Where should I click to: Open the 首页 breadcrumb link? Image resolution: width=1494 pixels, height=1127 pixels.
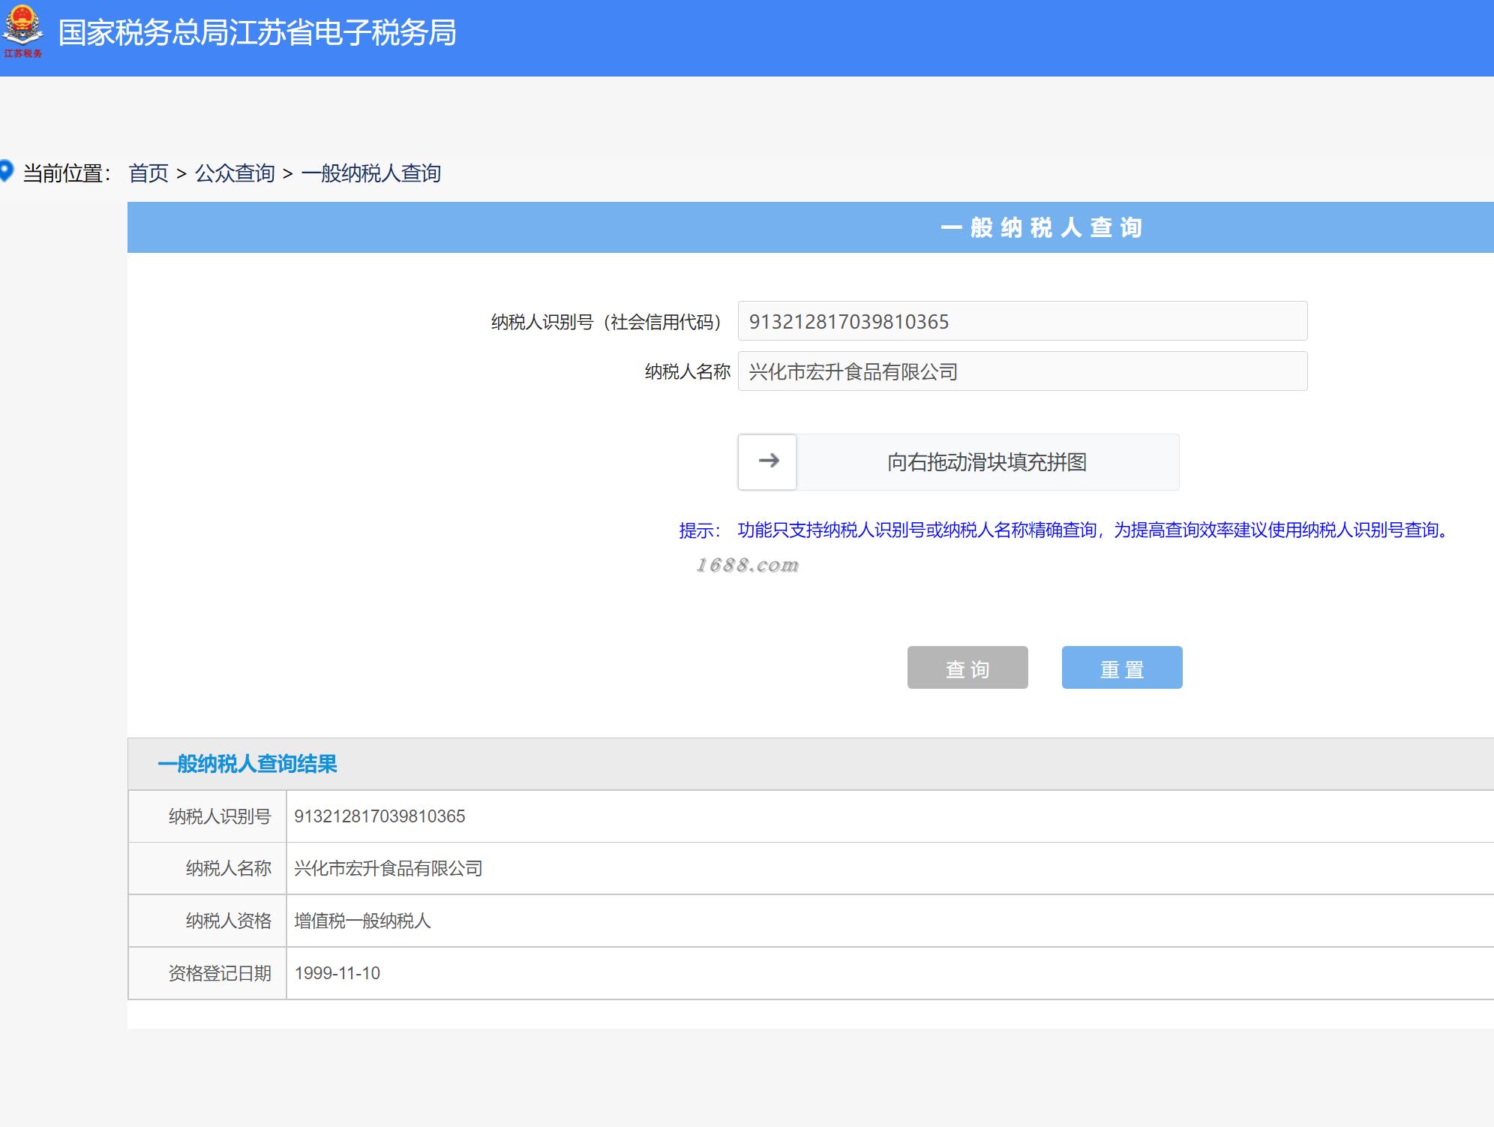coord(148,173)
